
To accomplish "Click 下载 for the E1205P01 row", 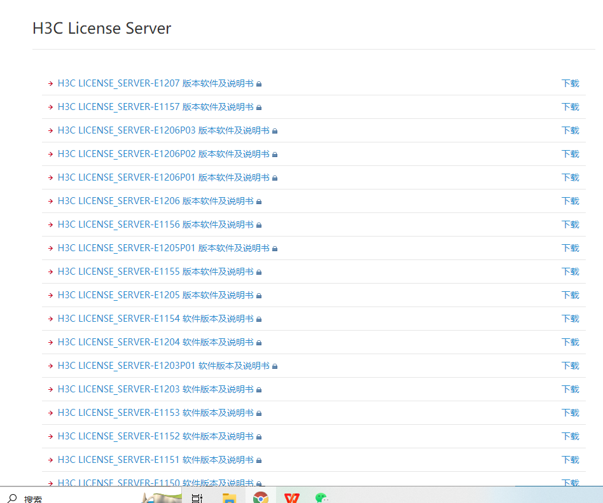I will [x=571, y=248].
